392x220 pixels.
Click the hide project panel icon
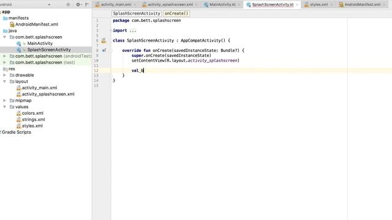point(87,4)
